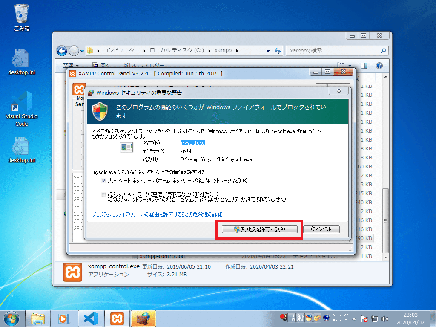Click the search magnifier icon
This screenshot has height=327, width=436.
click(383, 51)
